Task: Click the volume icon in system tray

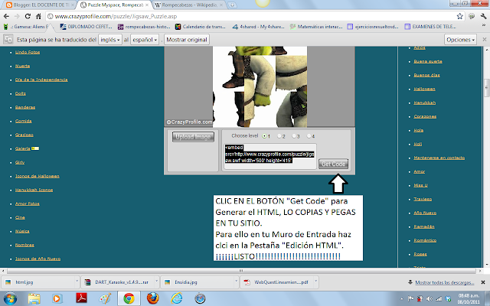Action: pos(430,299)
